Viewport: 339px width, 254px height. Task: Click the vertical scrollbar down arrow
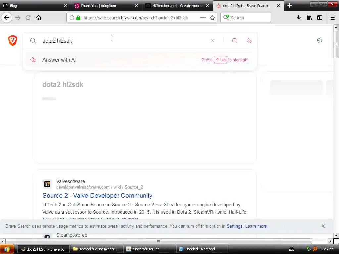[x=336, y=235]
